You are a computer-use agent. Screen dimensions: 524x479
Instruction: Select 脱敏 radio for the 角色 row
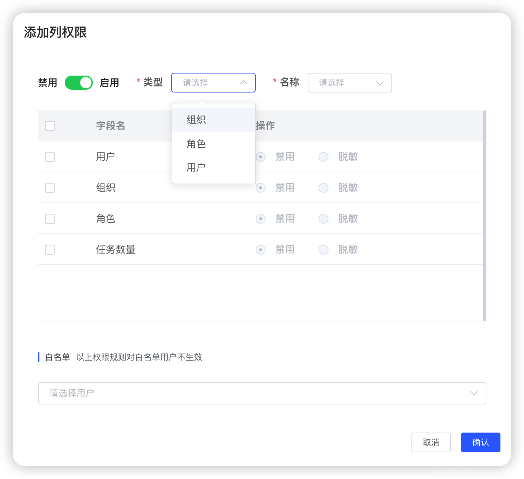323,218
